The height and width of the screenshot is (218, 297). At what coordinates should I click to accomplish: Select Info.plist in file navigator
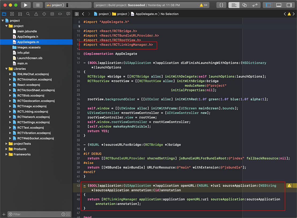(23, 53)
